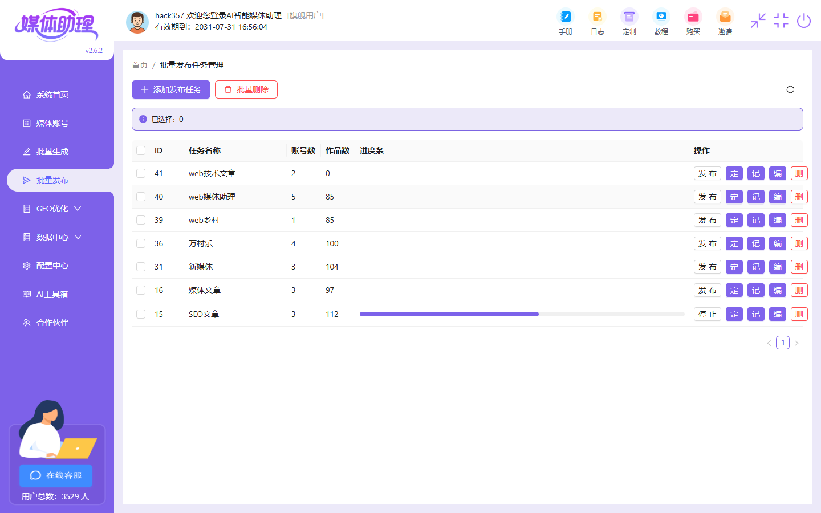The width and height of the screenshot is (821, 513).
Task: Select page 1 in pagination
Action: [x=783, y=343]
